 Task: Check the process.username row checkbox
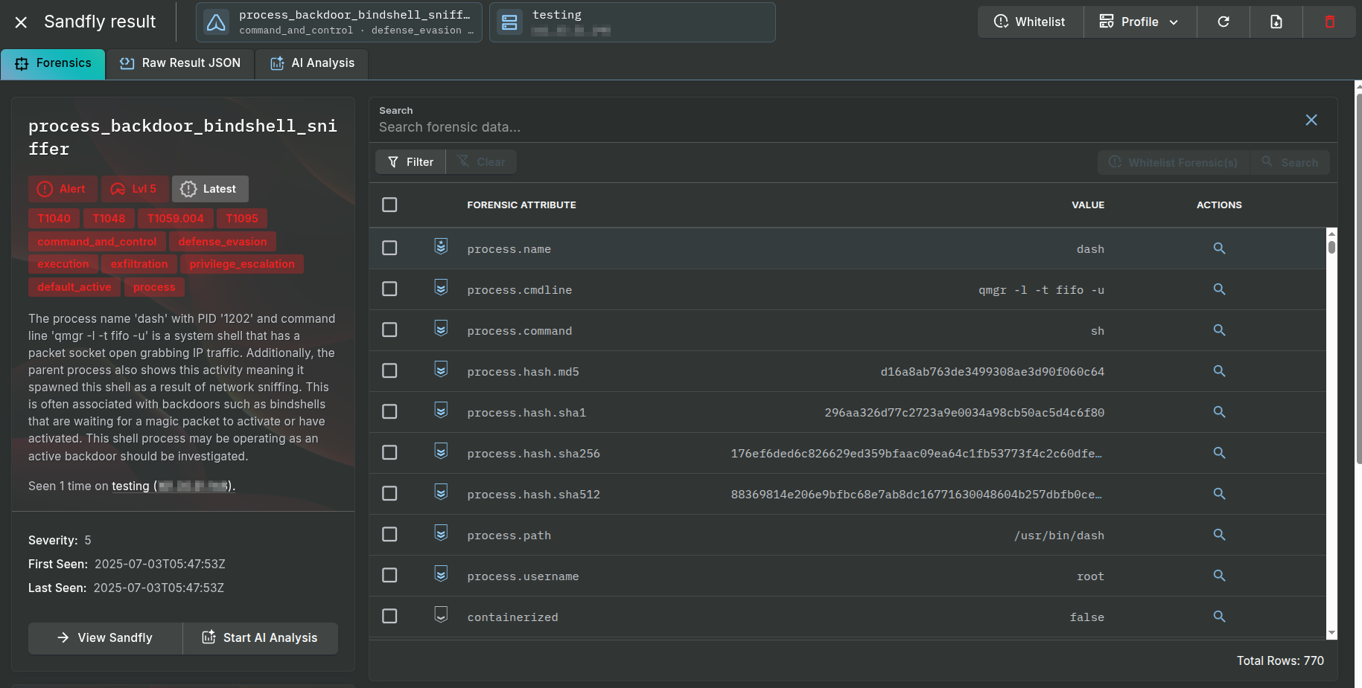389,575
